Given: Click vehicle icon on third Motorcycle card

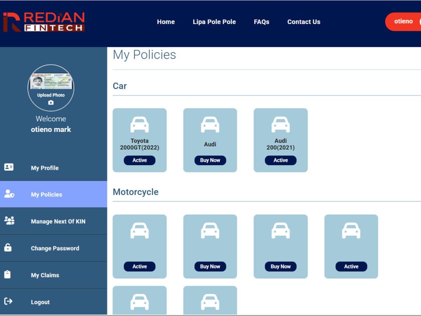Looking at the screenshot, I should click(x=280, y=230).
